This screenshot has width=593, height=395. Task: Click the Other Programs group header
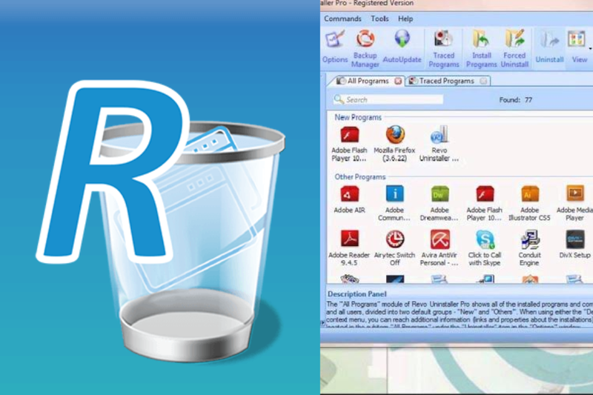pyautogui.click(x=360, y=177)
